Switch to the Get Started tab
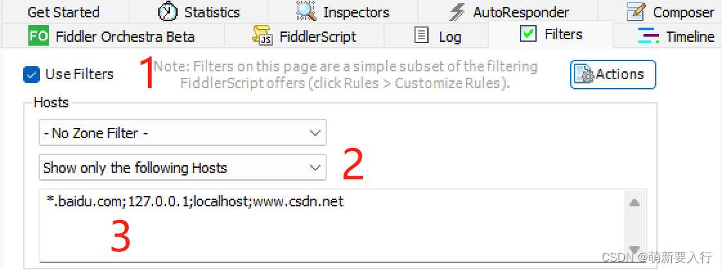 (63, 12)
